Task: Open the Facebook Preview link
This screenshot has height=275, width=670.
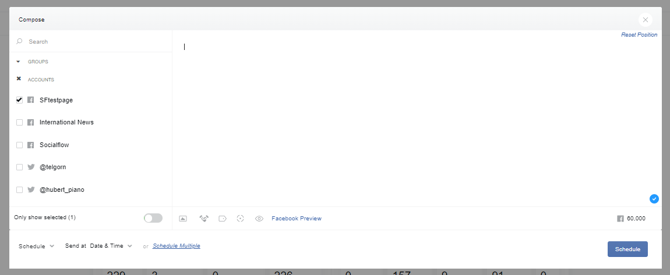Action: pos(297,218)
